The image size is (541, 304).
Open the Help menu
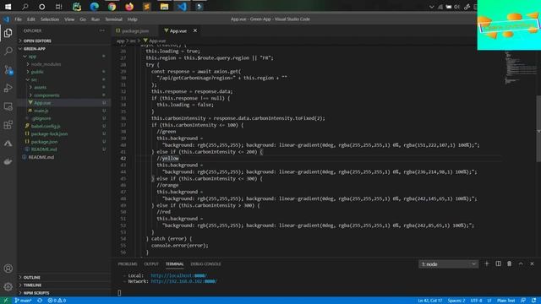point(132,19)
